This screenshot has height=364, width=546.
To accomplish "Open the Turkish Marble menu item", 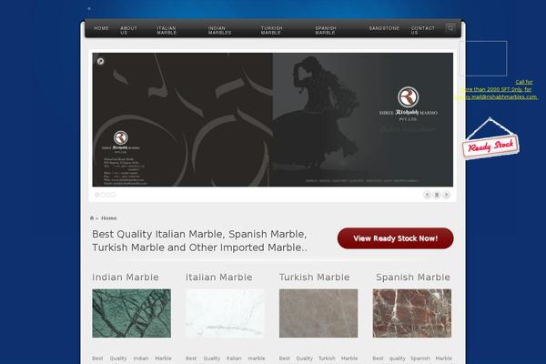I will pos(271,30).
